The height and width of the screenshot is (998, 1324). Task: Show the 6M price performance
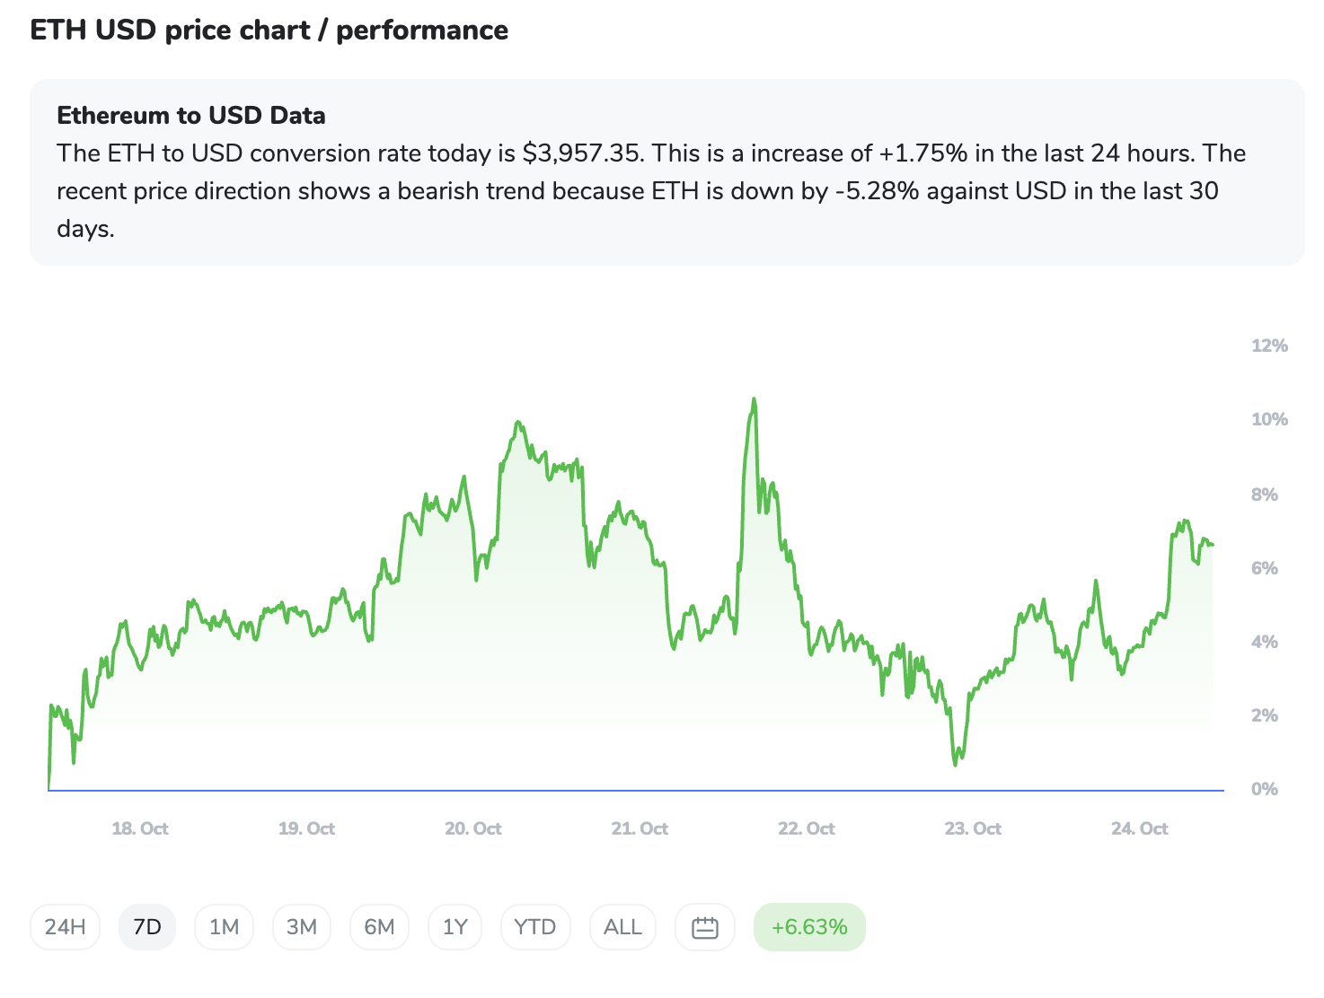point(379,927)
